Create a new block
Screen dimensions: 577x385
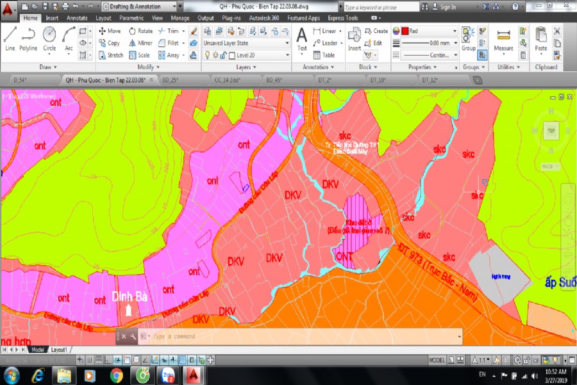click(376, 31)
